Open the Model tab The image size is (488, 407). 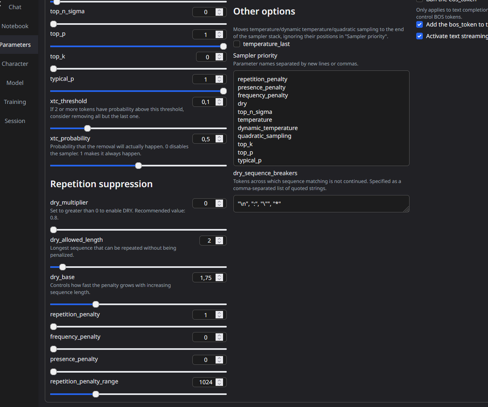[x=15, y=83]
